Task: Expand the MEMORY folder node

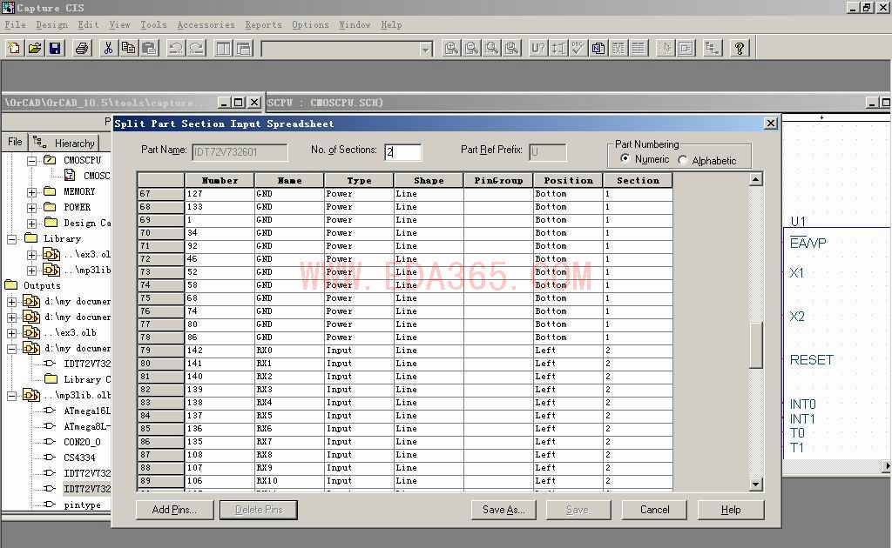Action: 32,192
